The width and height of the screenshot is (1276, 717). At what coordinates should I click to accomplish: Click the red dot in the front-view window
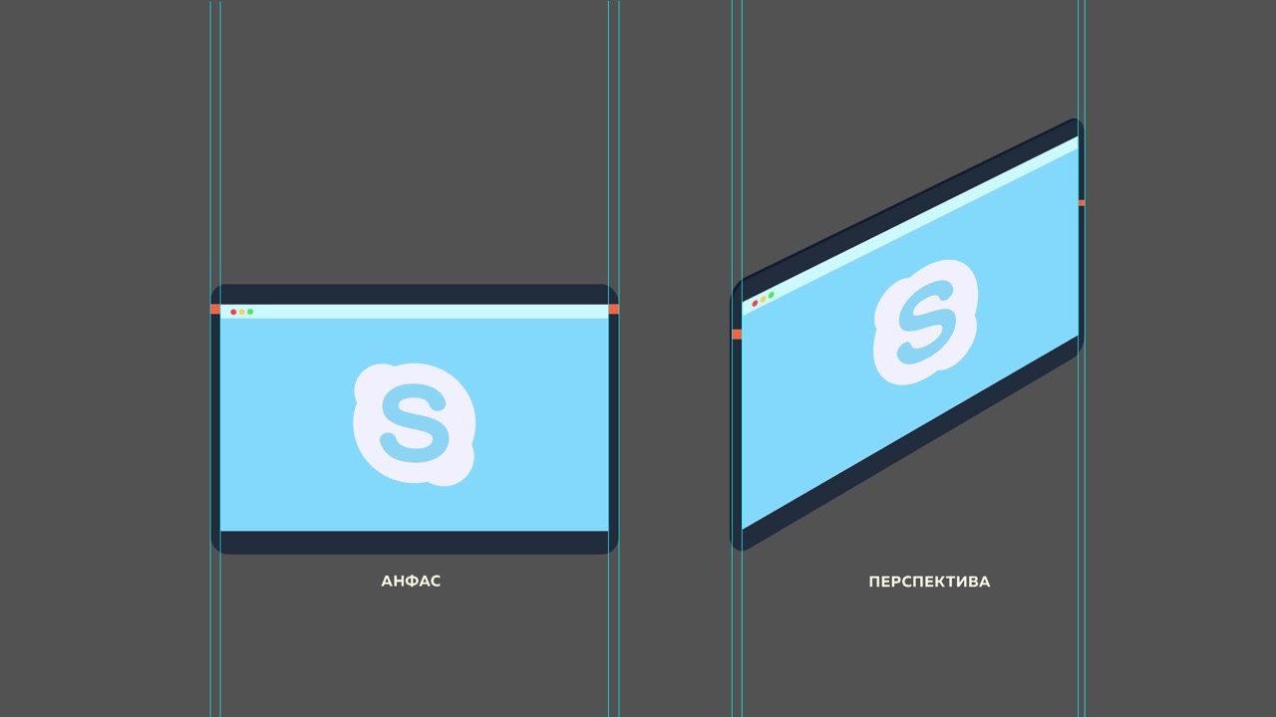pyautogui.click(x=233, y=312)
